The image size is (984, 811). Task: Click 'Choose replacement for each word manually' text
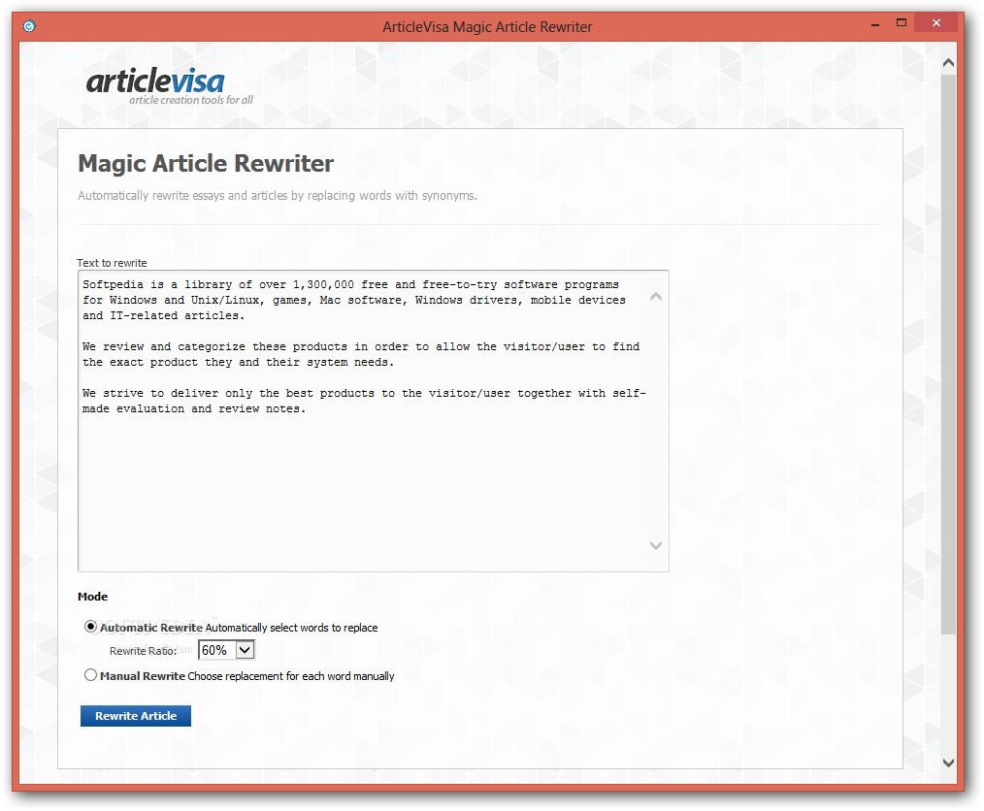coord(290,676)
